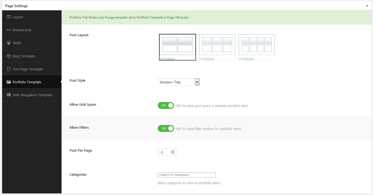
Task: Increase Post Per Page with up arrow
Action: pos(173,151)
